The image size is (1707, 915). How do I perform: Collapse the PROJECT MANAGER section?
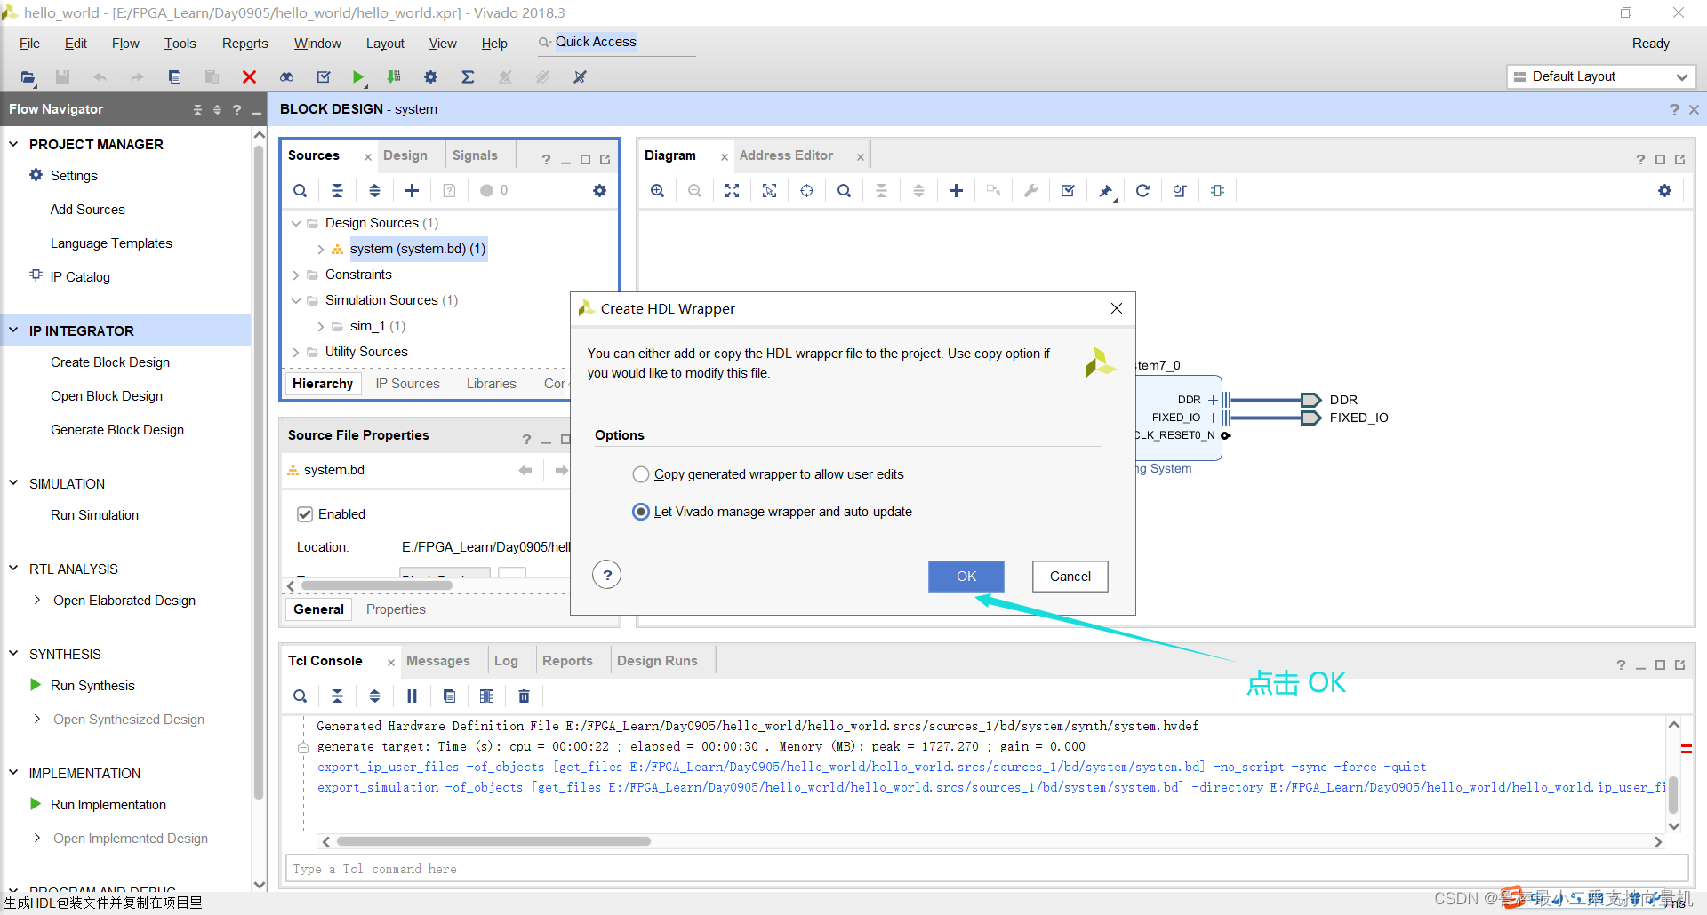pos(13,143)
